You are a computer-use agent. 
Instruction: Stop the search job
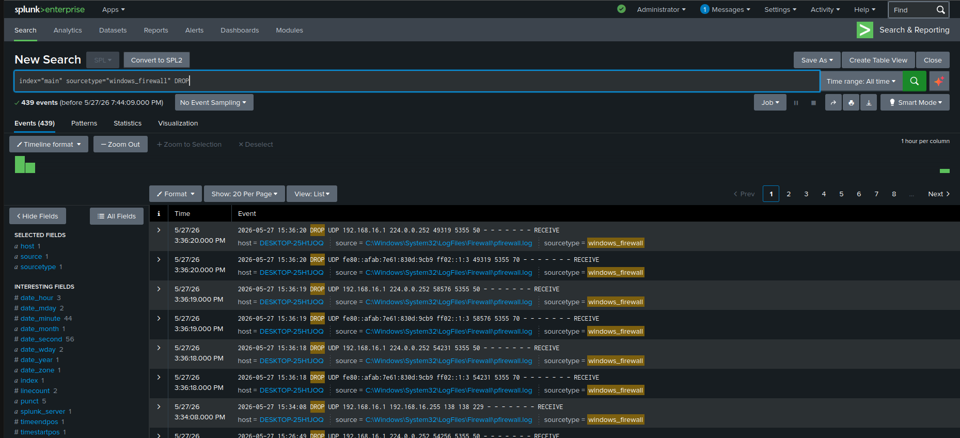(x=813, y=103)
